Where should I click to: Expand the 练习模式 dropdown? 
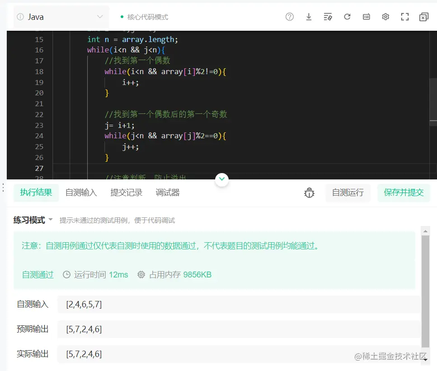click(x=33, y=220)
